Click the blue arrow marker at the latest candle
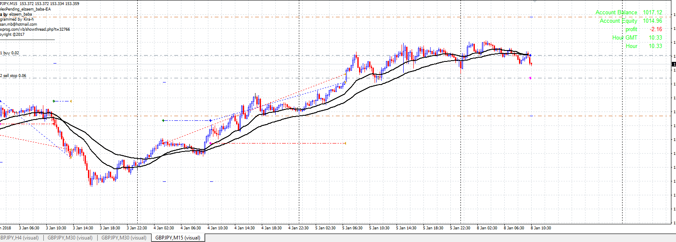The height and width of the screenshot is (242, 676). (x=530, y=56)
